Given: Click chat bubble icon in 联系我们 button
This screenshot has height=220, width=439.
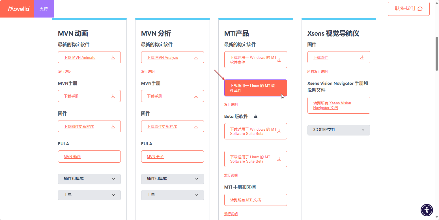Looking at the screenshot, I should (420, 9).
